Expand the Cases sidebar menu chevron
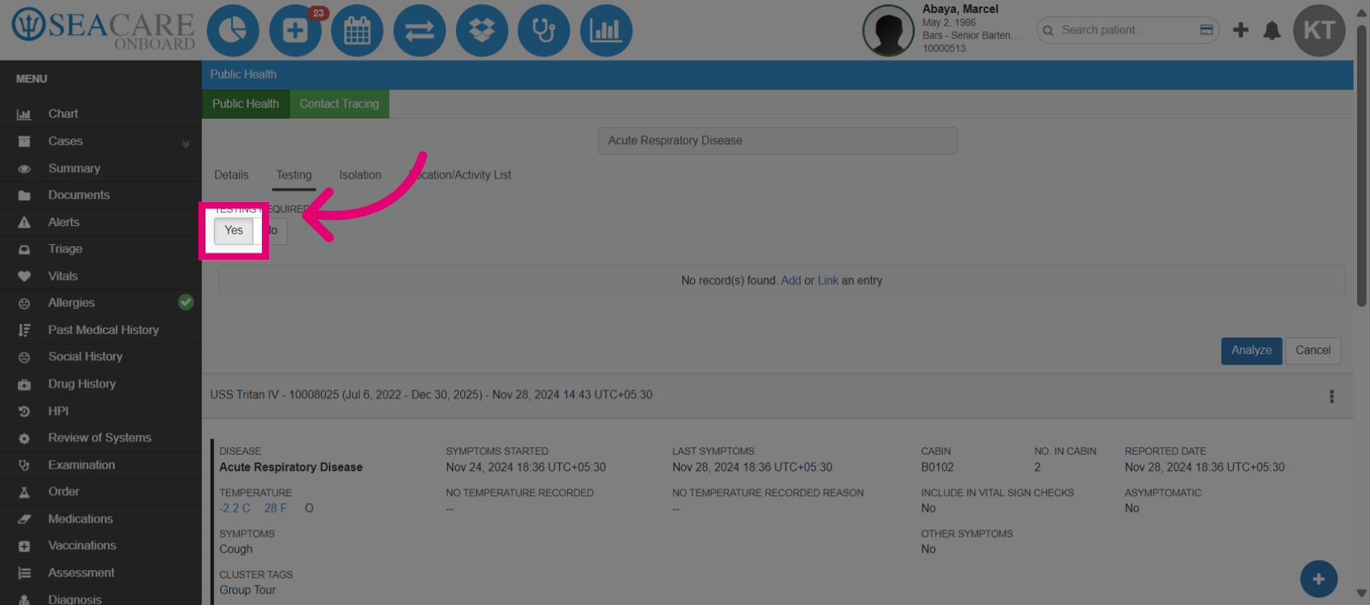 click(x=186, y=143)
